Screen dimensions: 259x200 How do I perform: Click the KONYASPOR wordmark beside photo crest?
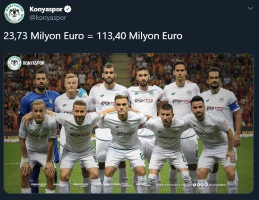[x=34, y=63]
